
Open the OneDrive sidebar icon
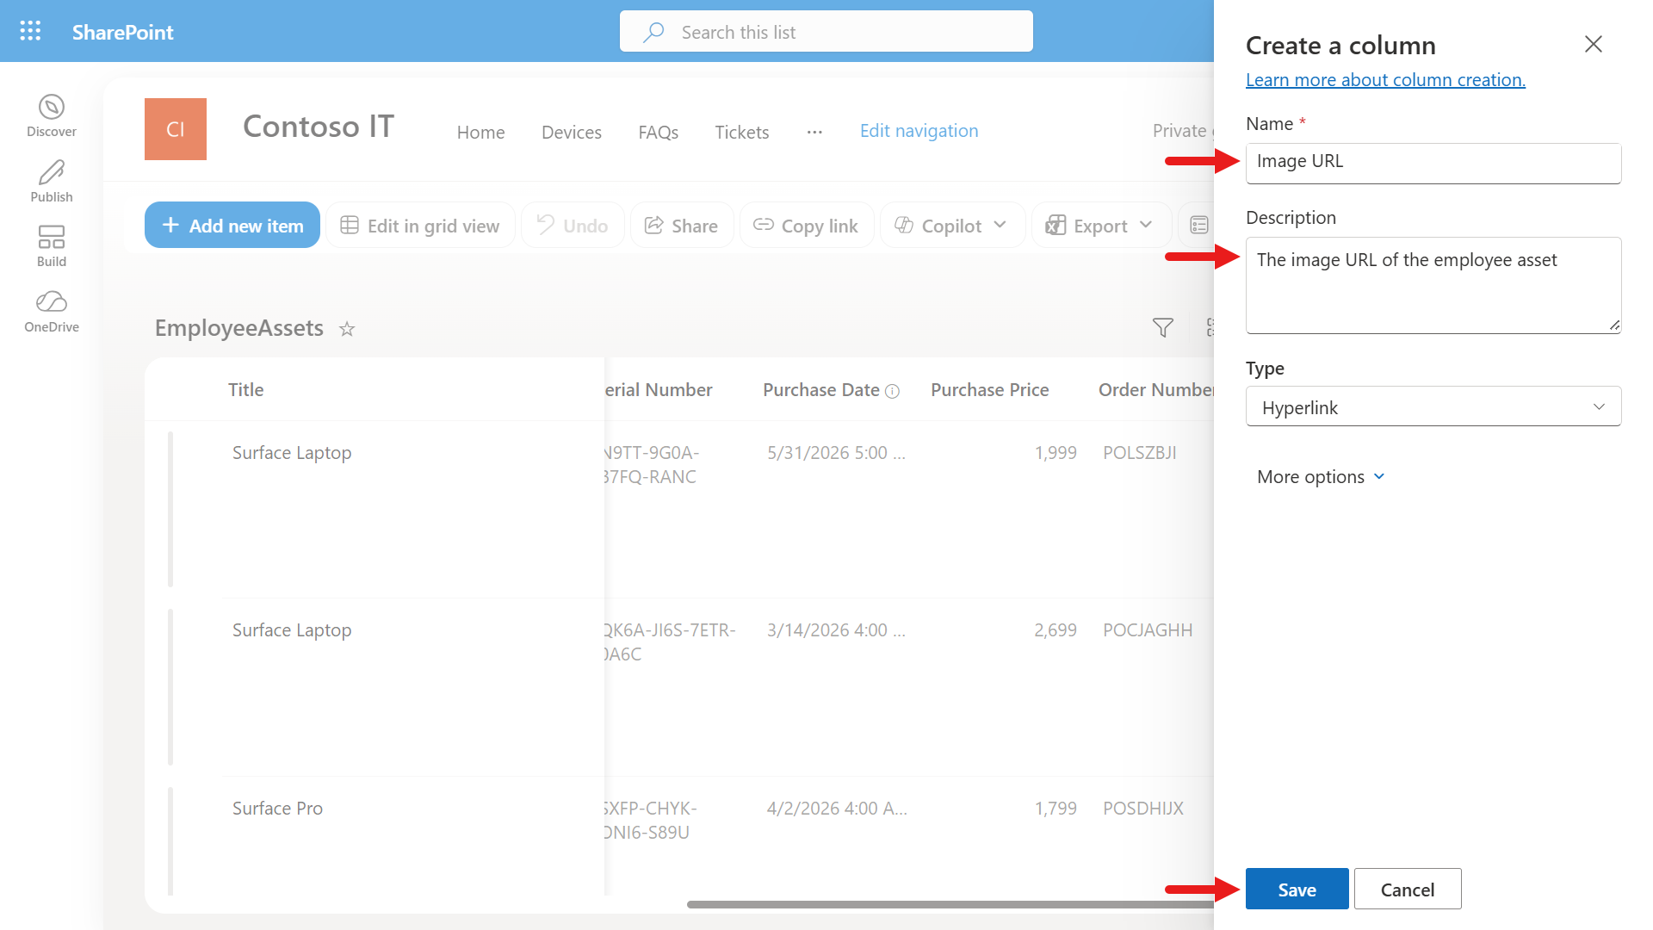click(x=52, y=312)
